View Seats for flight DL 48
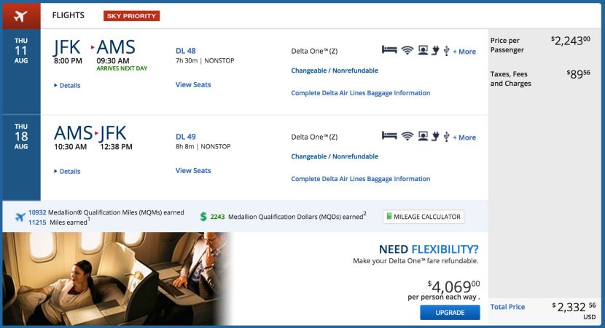The height and width of the screenshot is (328, 605). [x=193, y=84]
